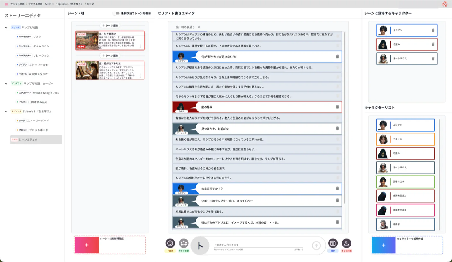
Task: Close the 昼・町の裏通り editor tab
Action: tap(199, 27)
